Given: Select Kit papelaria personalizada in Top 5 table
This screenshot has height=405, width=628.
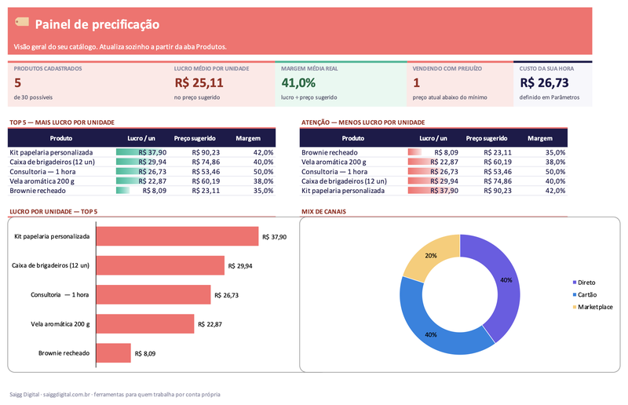Looking at the screenshot, I should [51, 152].
